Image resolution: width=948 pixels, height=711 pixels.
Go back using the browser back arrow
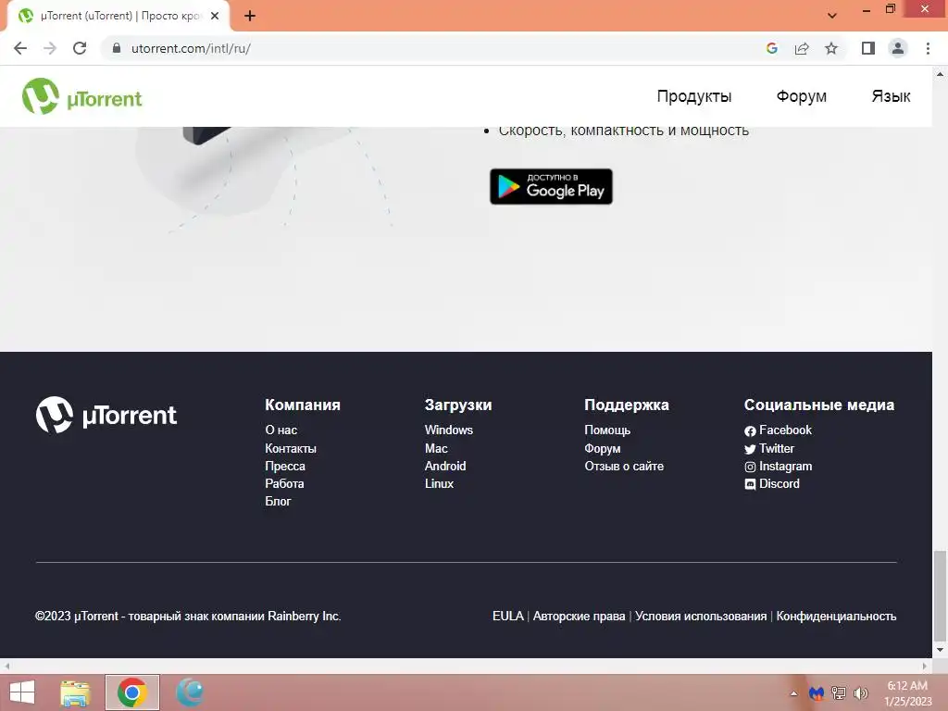(20, 48)
